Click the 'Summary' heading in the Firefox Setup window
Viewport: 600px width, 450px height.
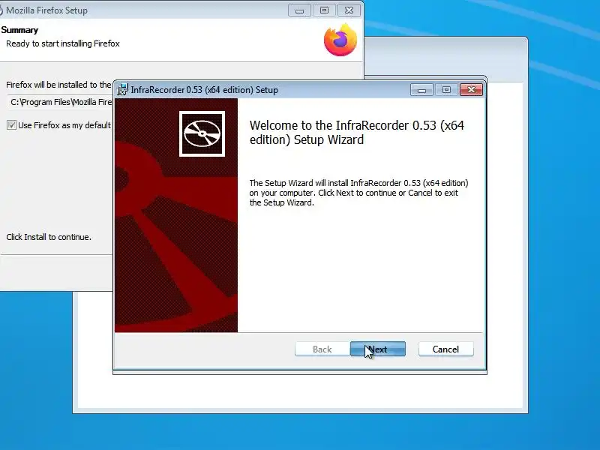tap(19, 30)
